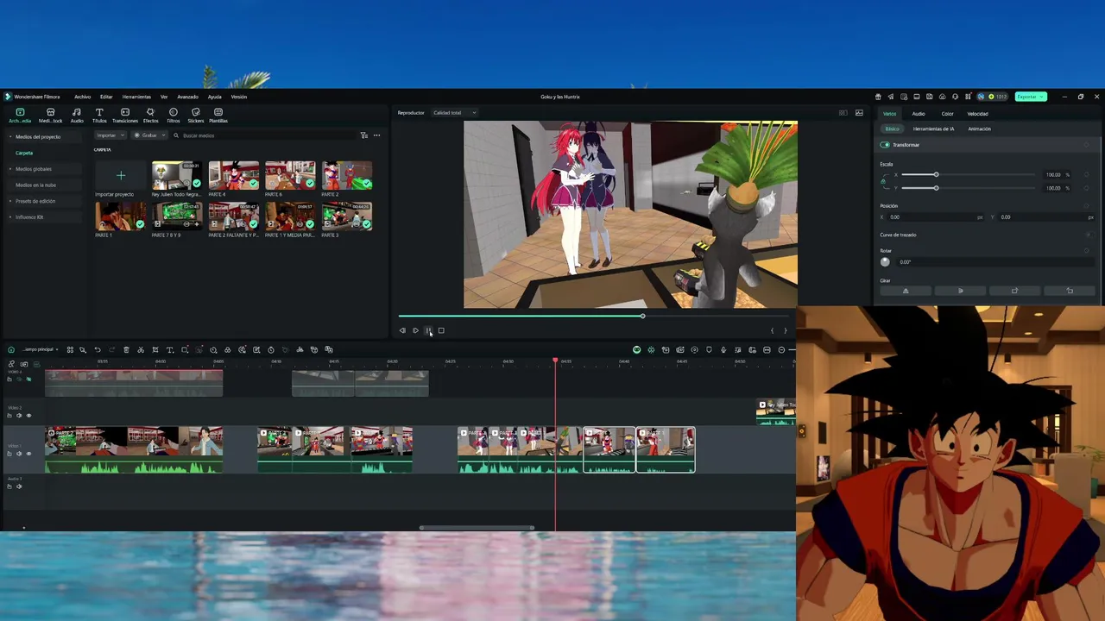Switch to the Color tab in properties

tap(947, 114)
